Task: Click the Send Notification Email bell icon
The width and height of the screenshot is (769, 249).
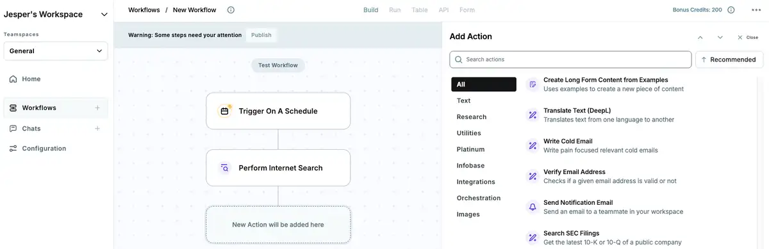Action: 533,207
